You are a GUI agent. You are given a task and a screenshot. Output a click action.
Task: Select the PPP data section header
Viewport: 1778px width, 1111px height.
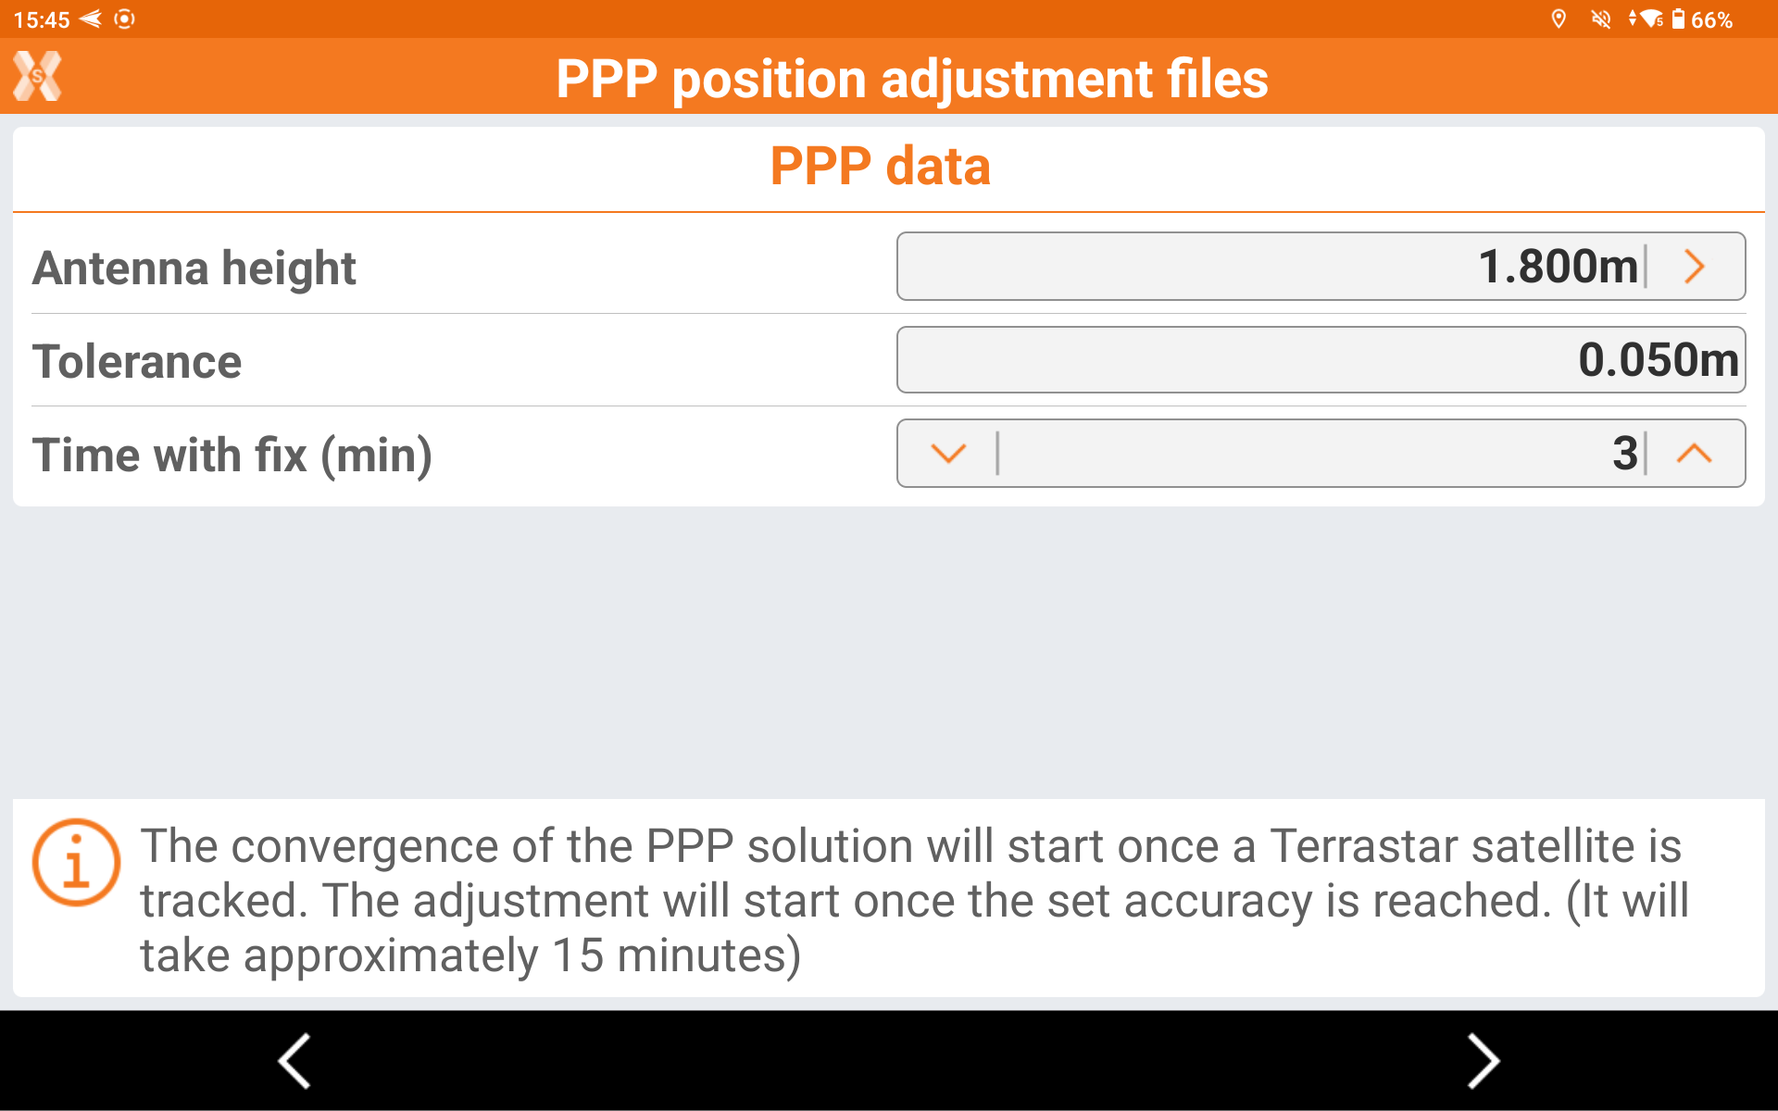pos(880,167)
